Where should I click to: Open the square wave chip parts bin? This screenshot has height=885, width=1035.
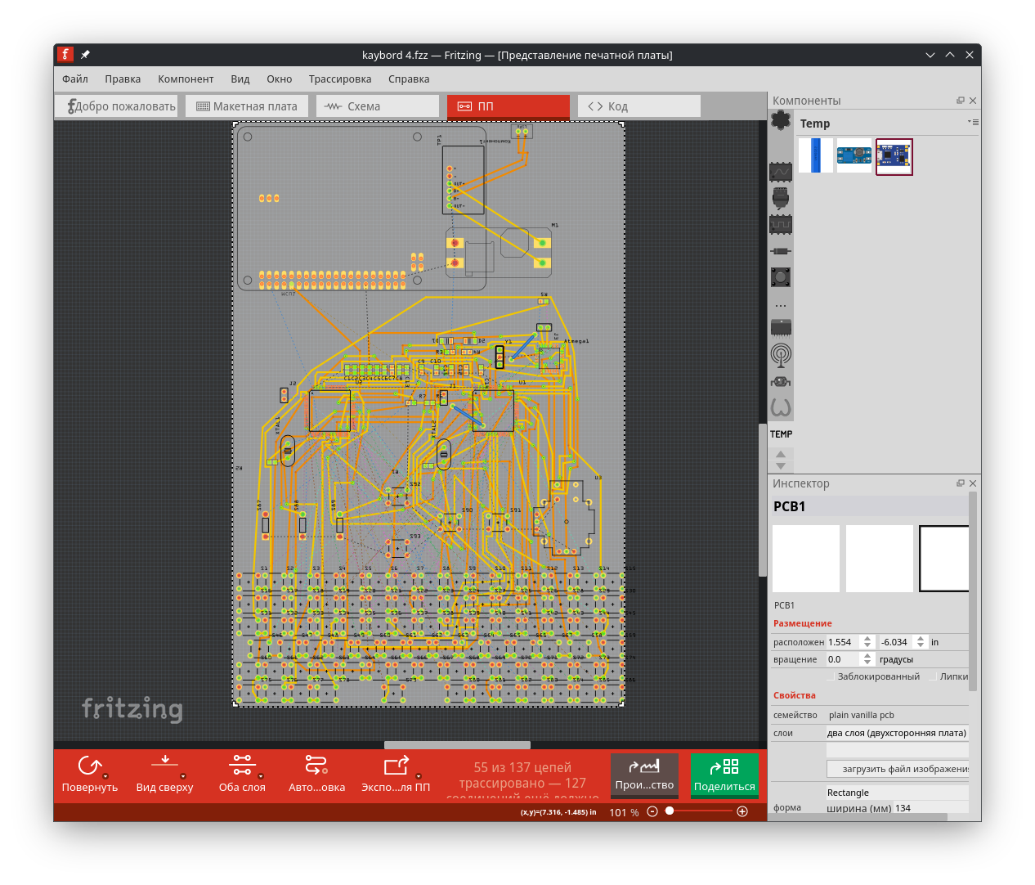(x=781, y=225)
